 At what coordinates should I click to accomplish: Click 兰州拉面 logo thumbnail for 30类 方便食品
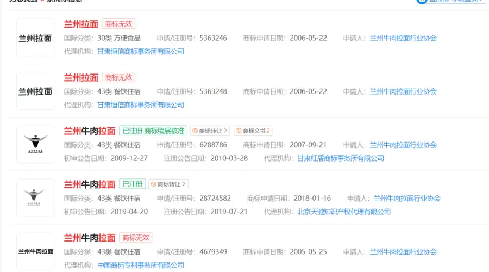[x=35, y=38]
